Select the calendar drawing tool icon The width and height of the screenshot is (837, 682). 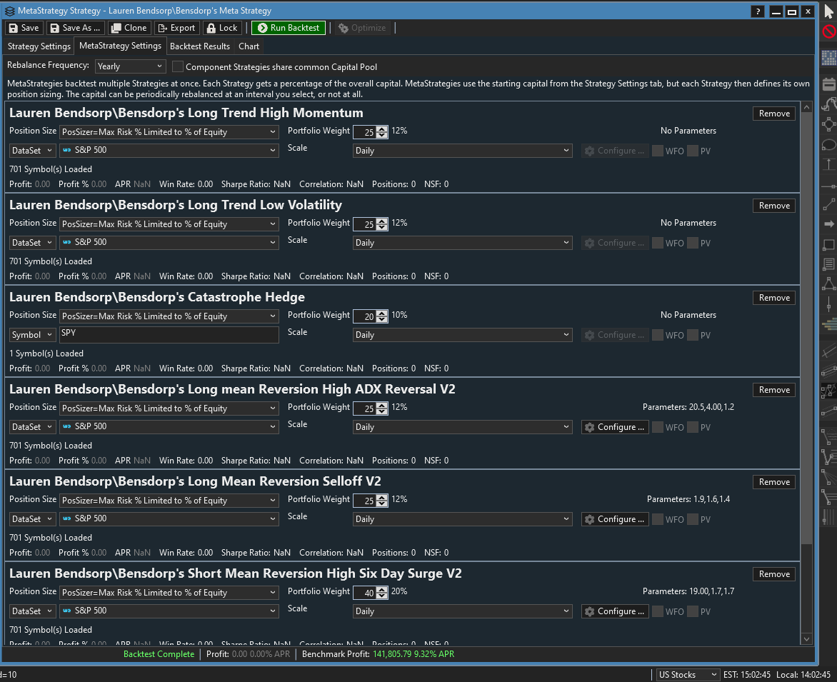click(828, 84)
